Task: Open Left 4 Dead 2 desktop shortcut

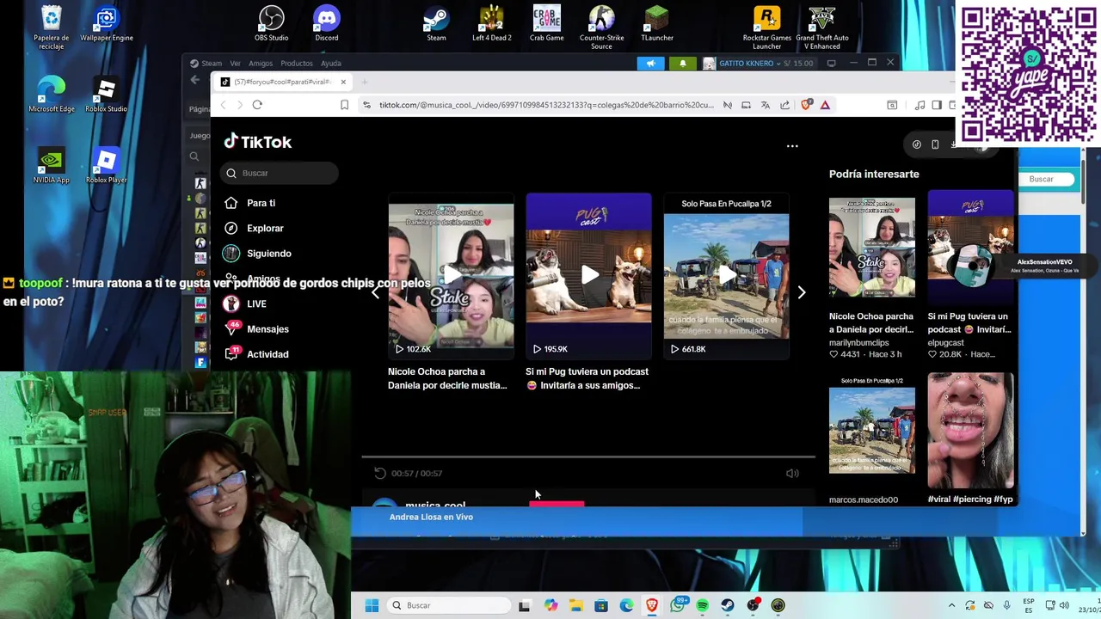Action: (x=491, y=23)
